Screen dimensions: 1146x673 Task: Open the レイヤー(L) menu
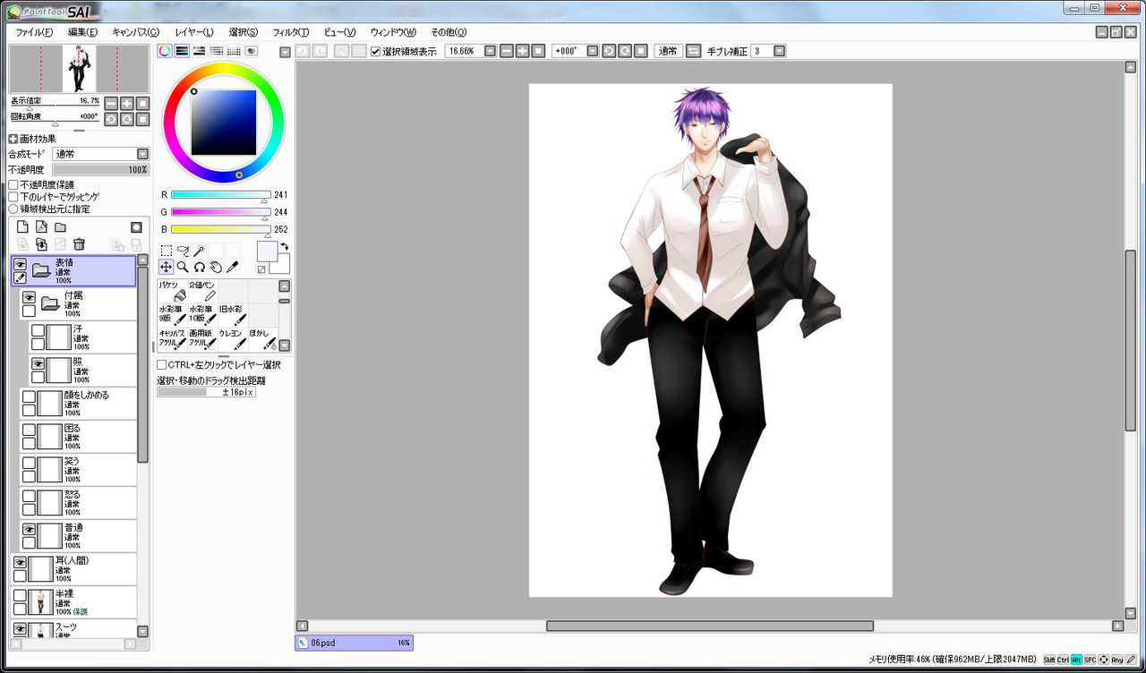pos(194,32)
